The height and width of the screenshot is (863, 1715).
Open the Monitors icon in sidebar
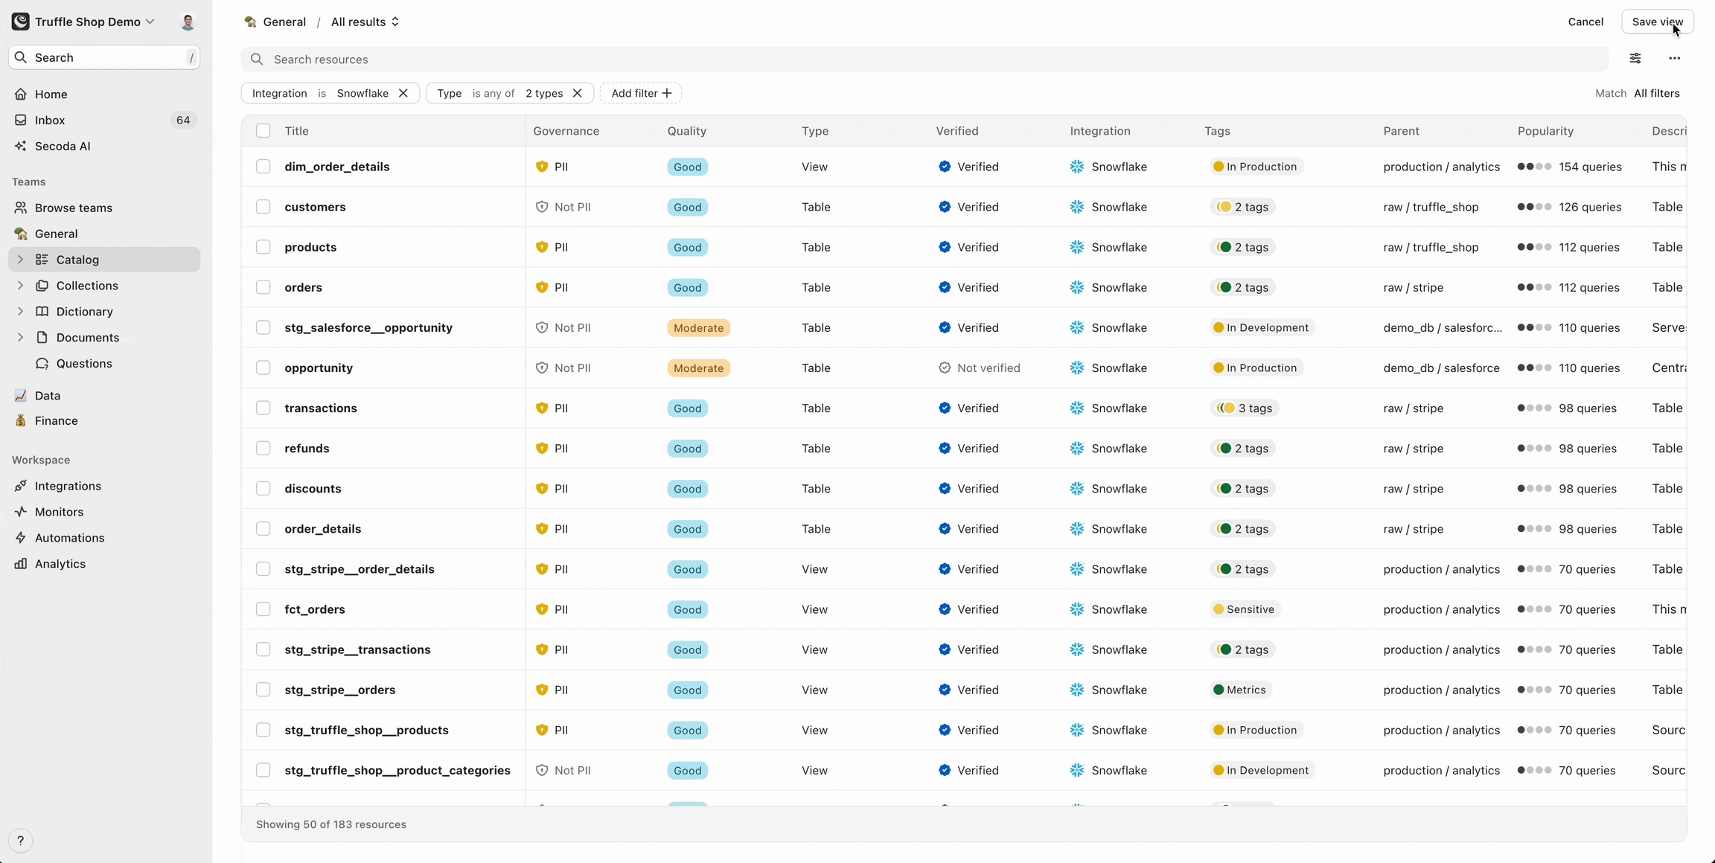21,512
